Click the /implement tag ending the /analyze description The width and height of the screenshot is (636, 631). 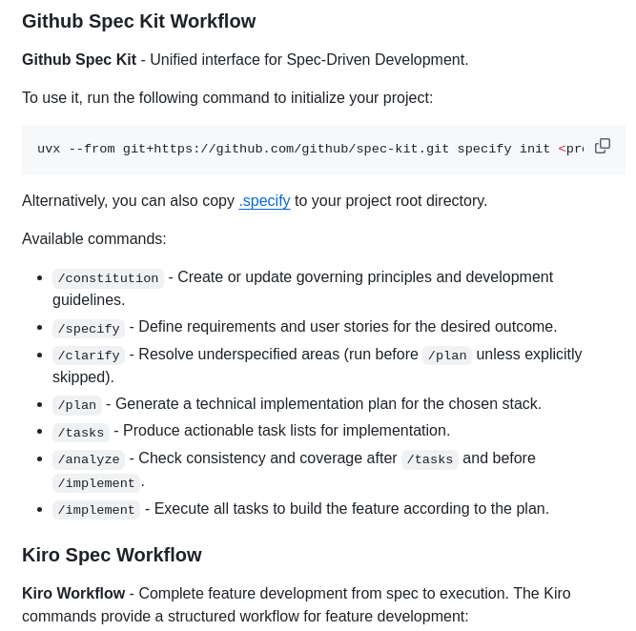coord(96,483)
